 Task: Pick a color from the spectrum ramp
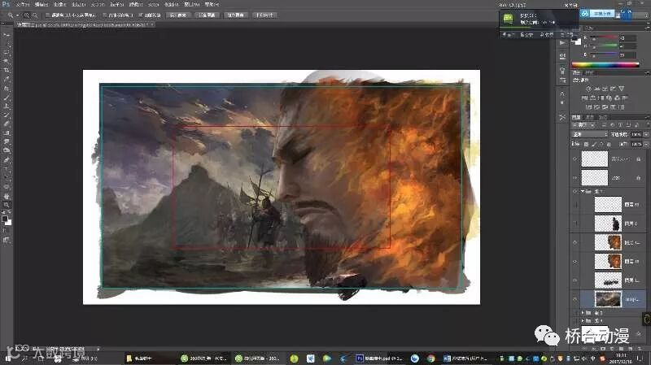[605, 65]
